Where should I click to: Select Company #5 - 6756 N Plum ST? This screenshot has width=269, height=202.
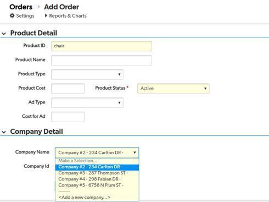pos(97,185)
